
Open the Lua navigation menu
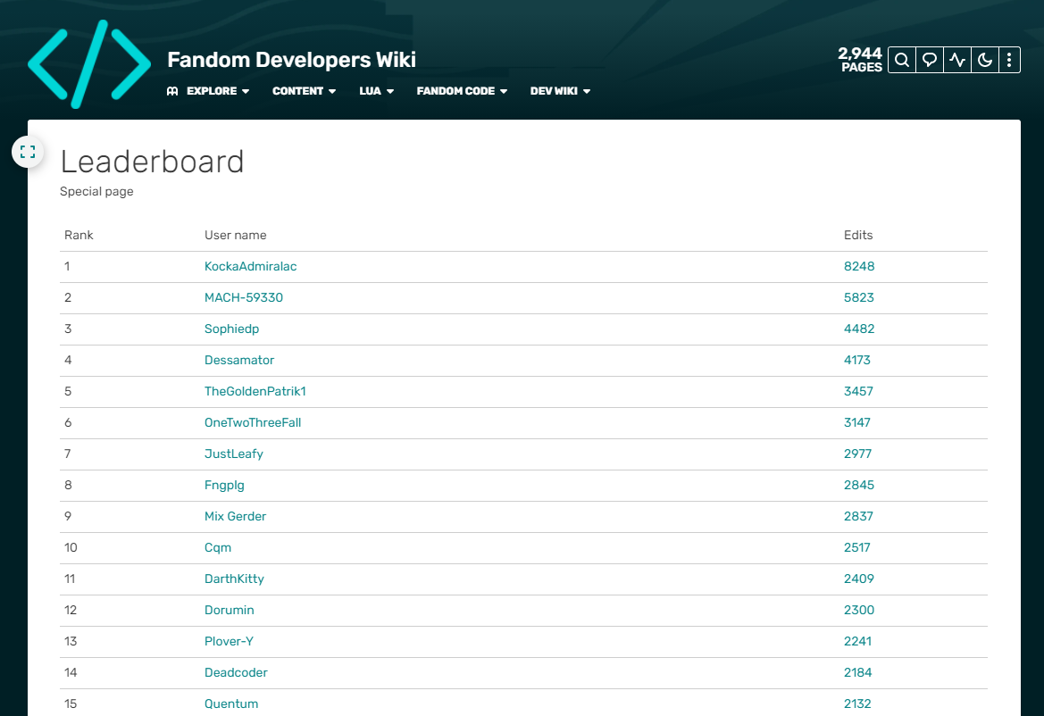point(371,91)
